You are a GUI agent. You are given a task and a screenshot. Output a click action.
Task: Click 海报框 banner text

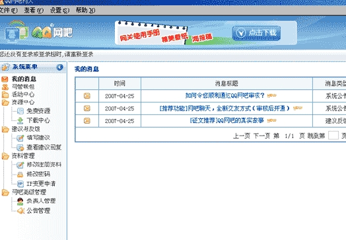(202, 38)
